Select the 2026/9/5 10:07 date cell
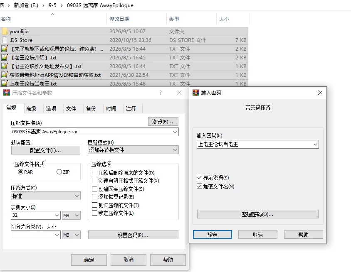Viewport: 351px width, 272px height. click(x=127, y=31)
